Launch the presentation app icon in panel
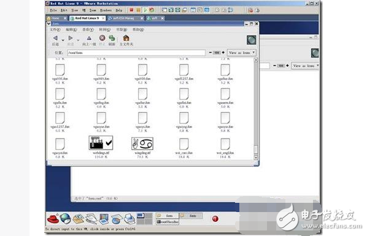The width and height of the screenshot is (367, 236). click(104, 219)
